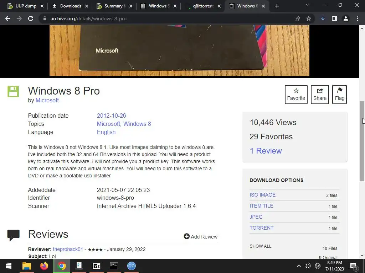Screen dimensions: 365x273
Task: Download the JPEG file
Action: (256, 217)
